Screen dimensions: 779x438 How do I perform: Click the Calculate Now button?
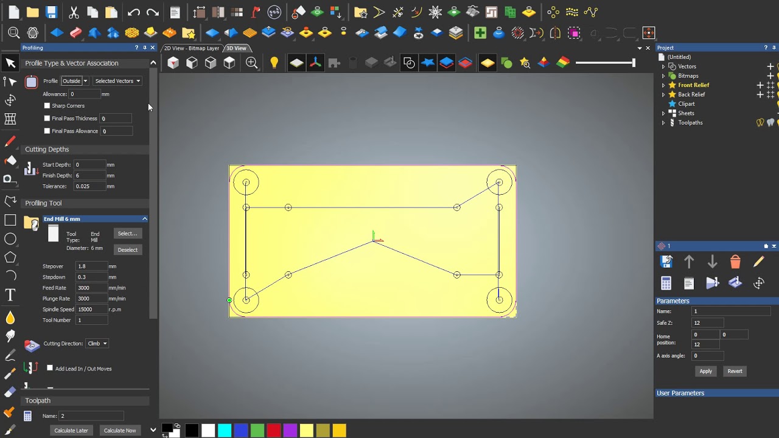[120, 430]
